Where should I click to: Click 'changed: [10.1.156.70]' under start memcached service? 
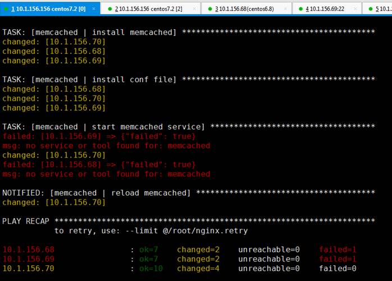click(x=54, y=155)
